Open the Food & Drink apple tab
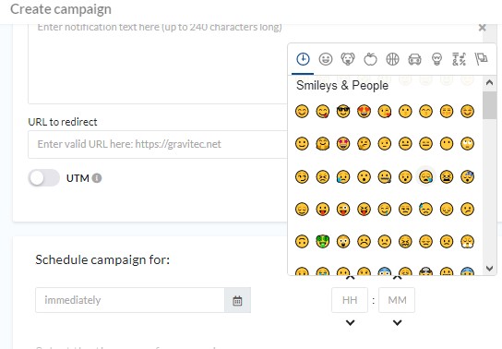The height and width of the screenshot is (349, 502). coord(370,59)
